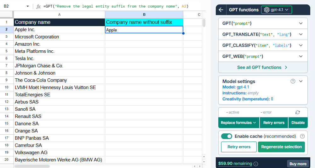
Task: Click the Regenerate selection button
Action: (x=281, y=147)
